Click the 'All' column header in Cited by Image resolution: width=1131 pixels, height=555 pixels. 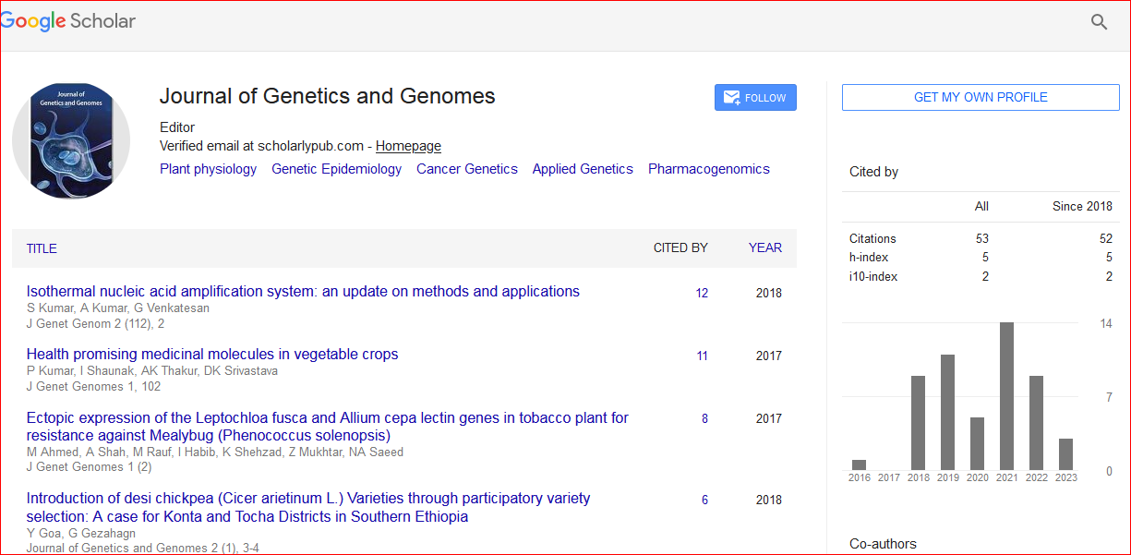(981, 207)
